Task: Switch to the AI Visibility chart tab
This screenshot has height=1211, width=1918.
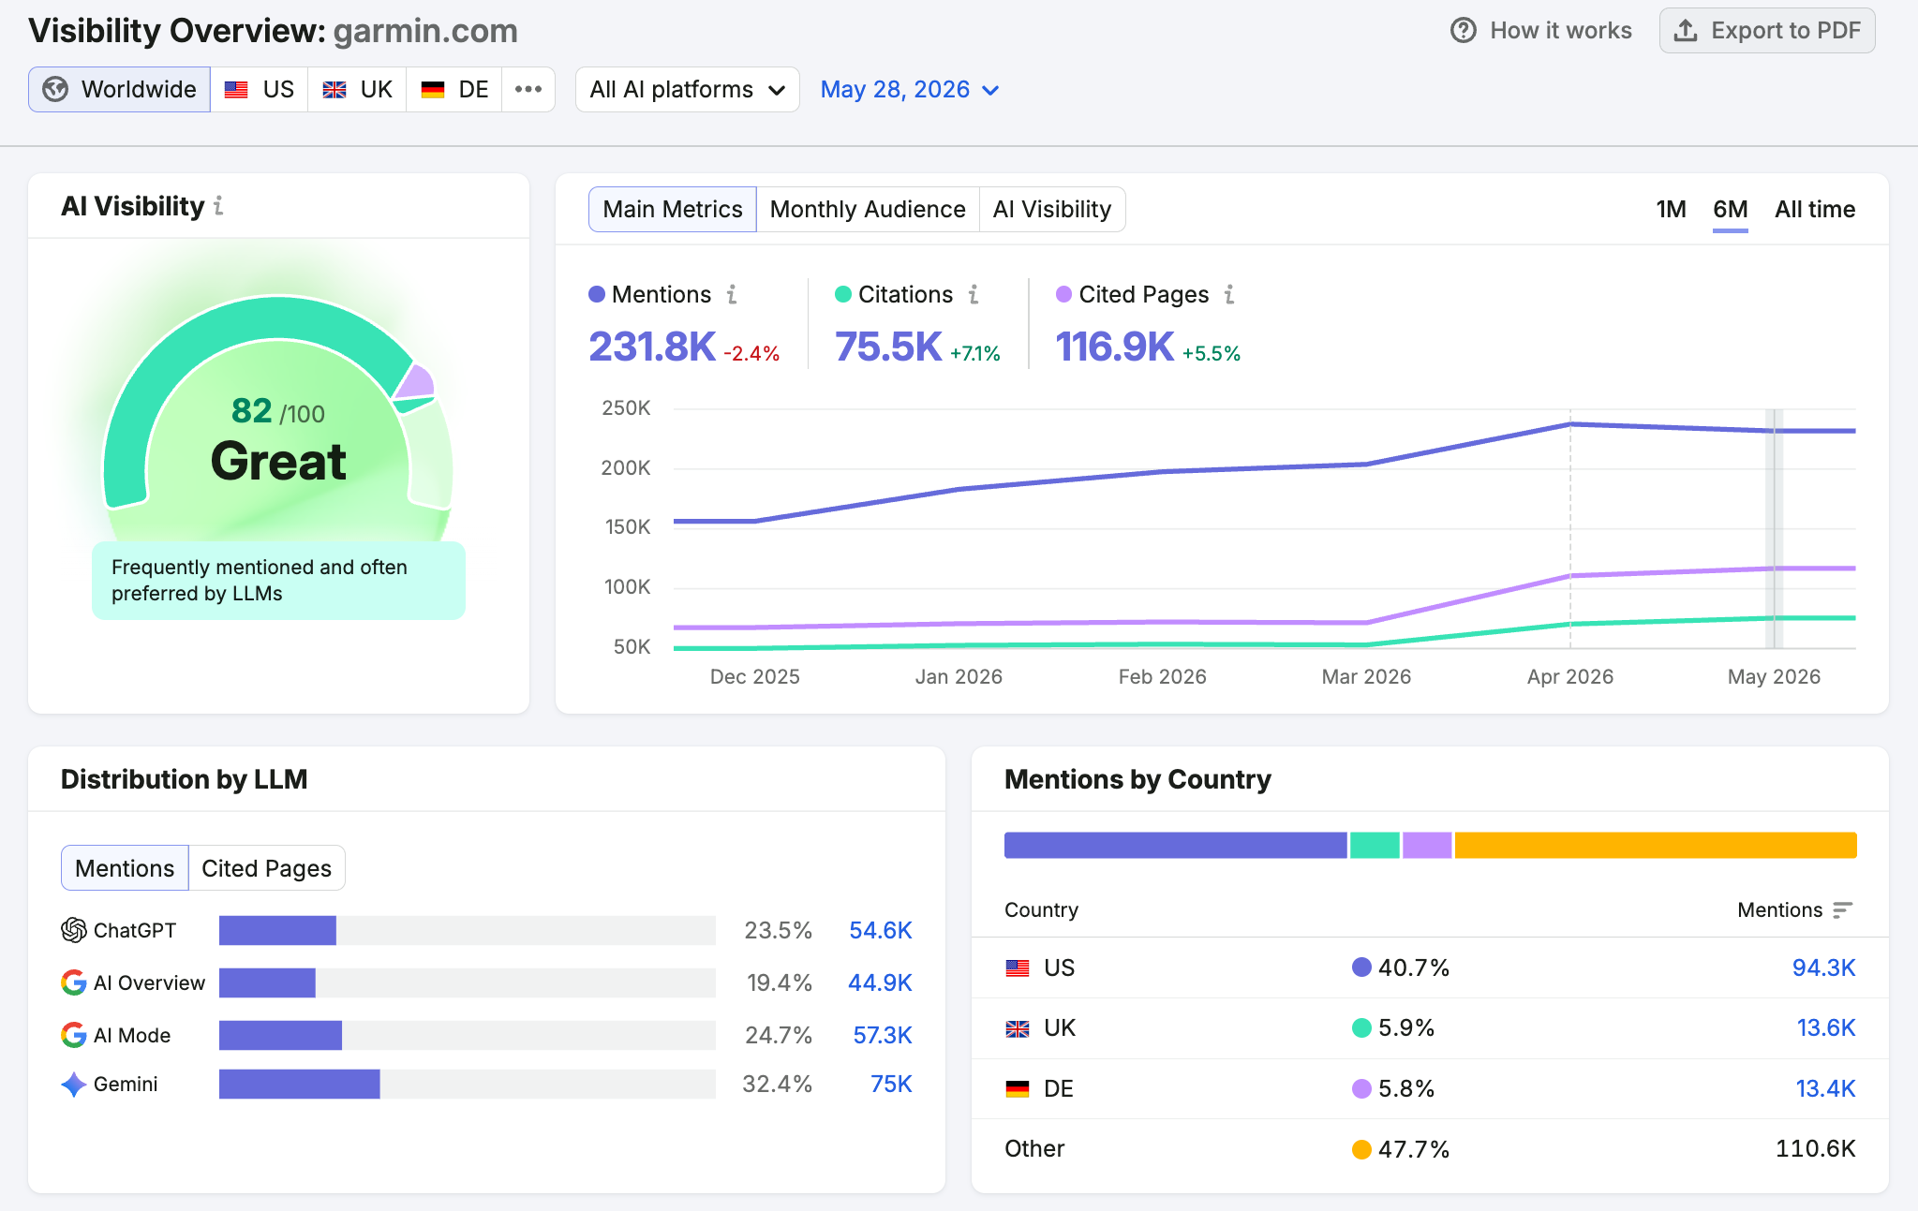Action: [x=1052, y=209]
